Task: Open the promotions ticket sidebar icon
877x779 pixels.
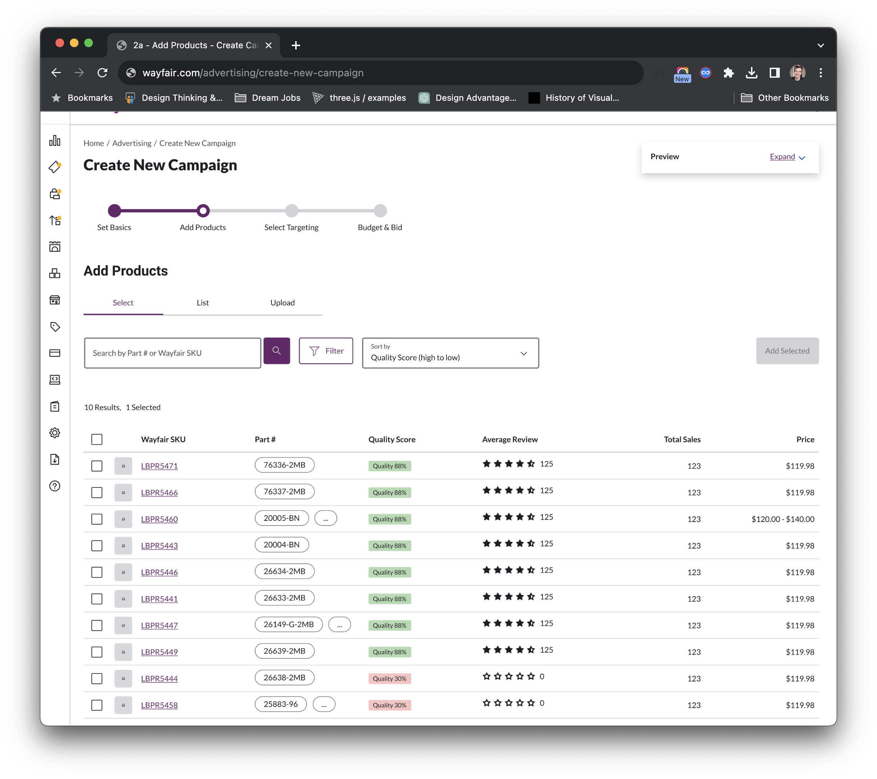Action: [55, 167]
